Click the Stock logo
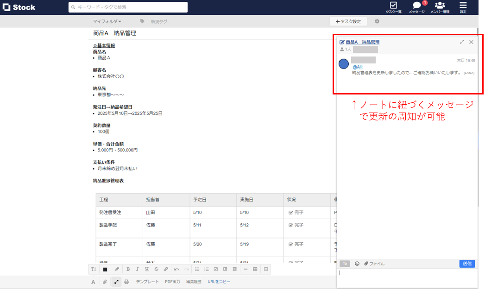This screenshot has height=289, width=485. click(x=19, y=7)
